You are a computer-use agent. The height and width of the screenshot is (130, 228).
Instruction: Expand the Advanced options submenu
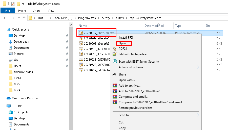(198, 67)
